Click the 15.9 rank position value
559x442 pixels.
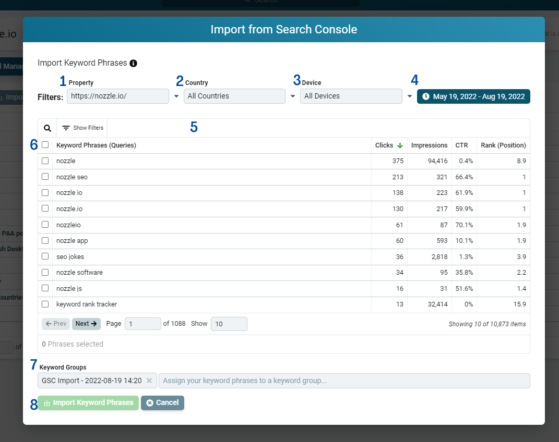(x=520, y=304)
